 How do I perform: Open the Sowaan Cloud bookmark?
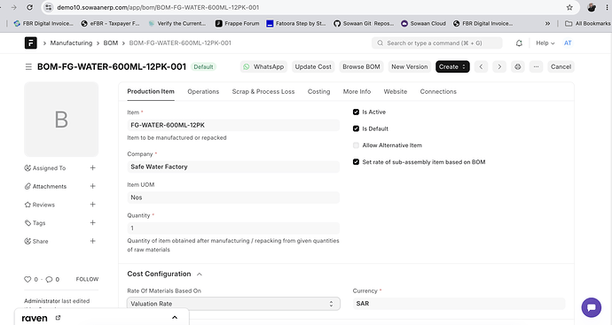[423, 24]
